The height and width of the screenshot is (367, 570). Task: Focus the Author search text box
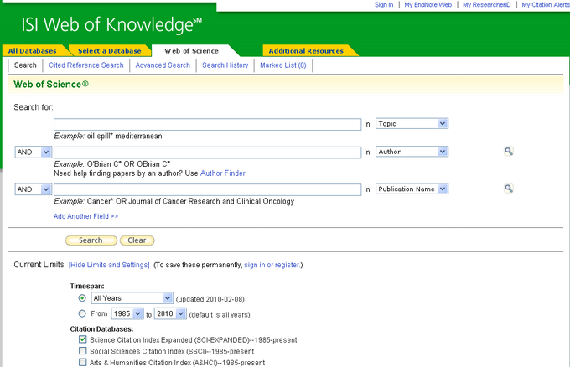coord(208,152)
